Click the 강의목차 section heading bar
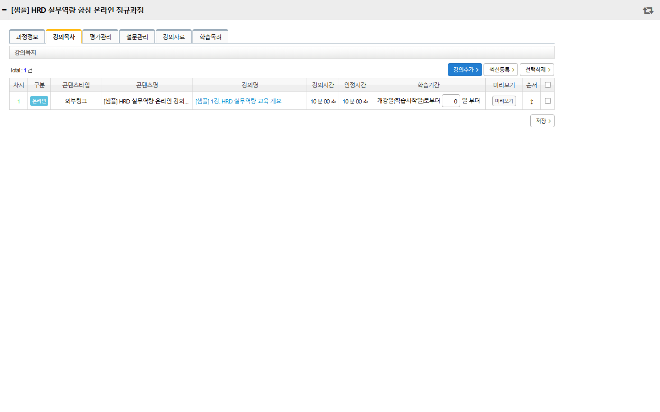This screenshot has width=660, height=412. [x=282, y=52]
